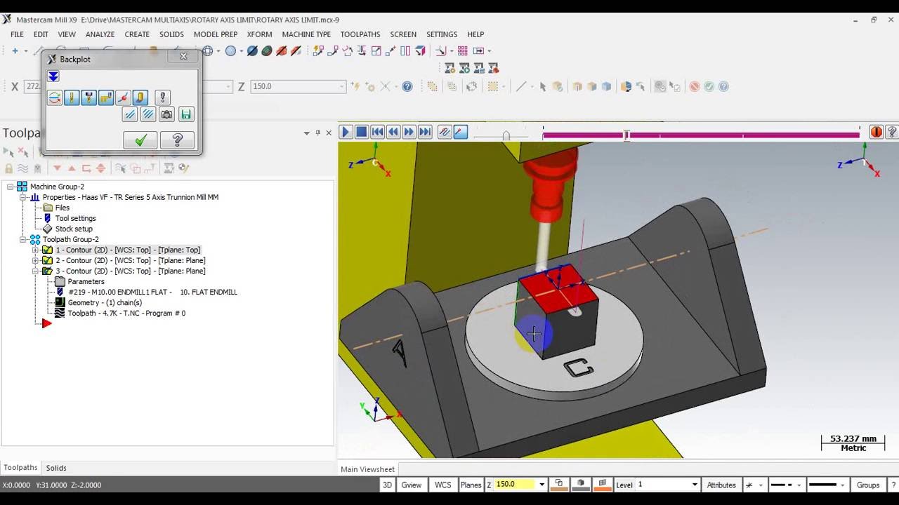
Task: Expand the Backplot dialog with blue arrows
Action: (53, 76)
